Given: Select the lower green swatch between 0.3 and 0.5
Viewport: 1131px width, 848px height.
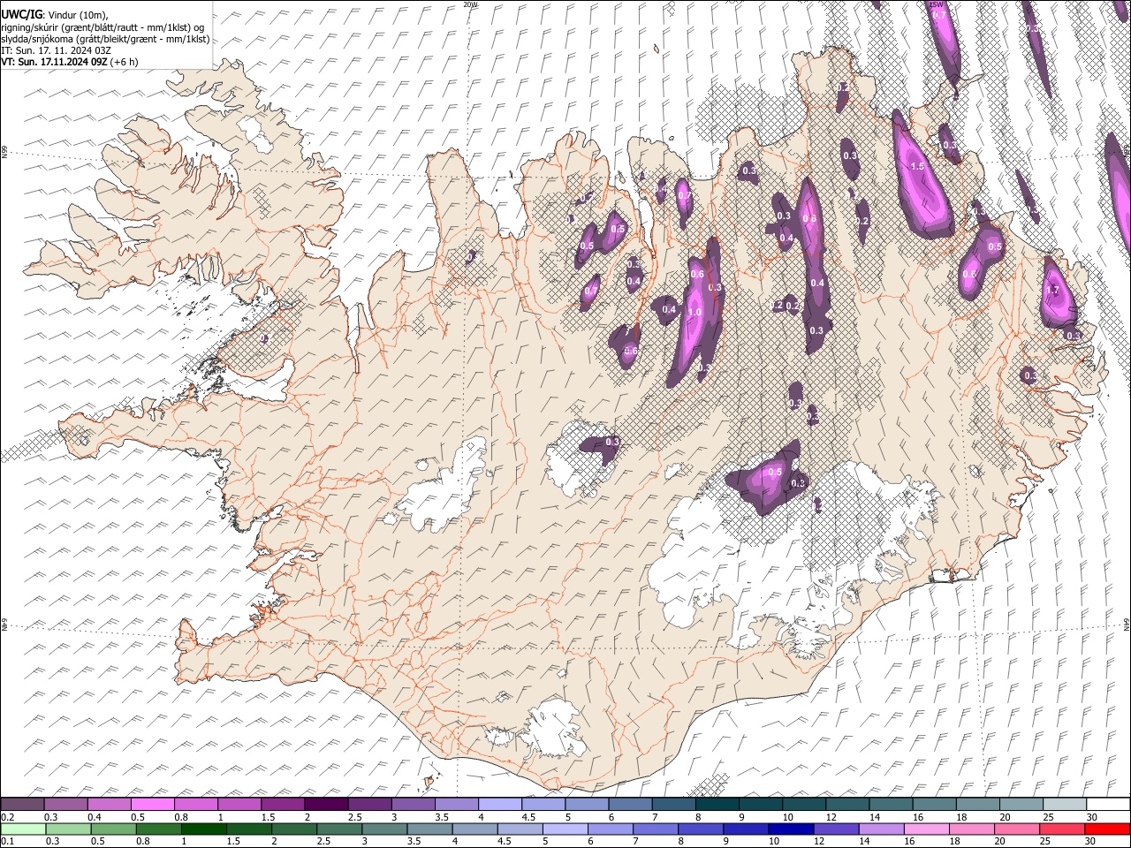Looking at the screenshot, I should tap(68, 829).
